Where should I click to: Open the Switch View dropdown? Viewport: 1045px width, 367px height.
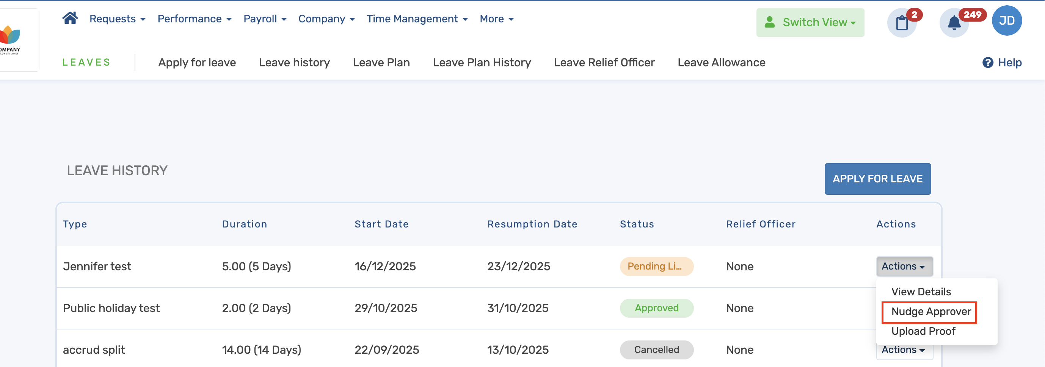tap(810, 23)
